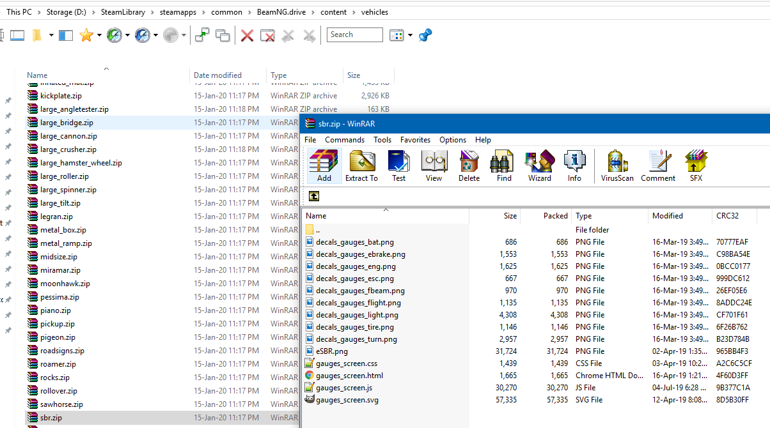This screenshot has height=428, width=770.
Task: Click the view options grid icon
Action: (x=397, y=35)
